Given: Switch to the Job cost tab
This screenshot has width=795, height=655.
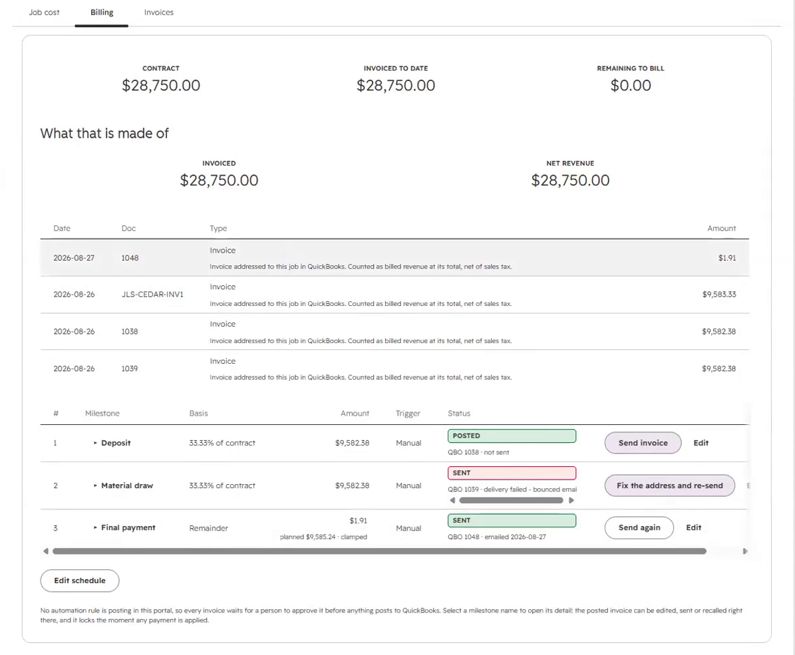Looking at the screenshot, I should pyautogui.click(x=44, y=12).
